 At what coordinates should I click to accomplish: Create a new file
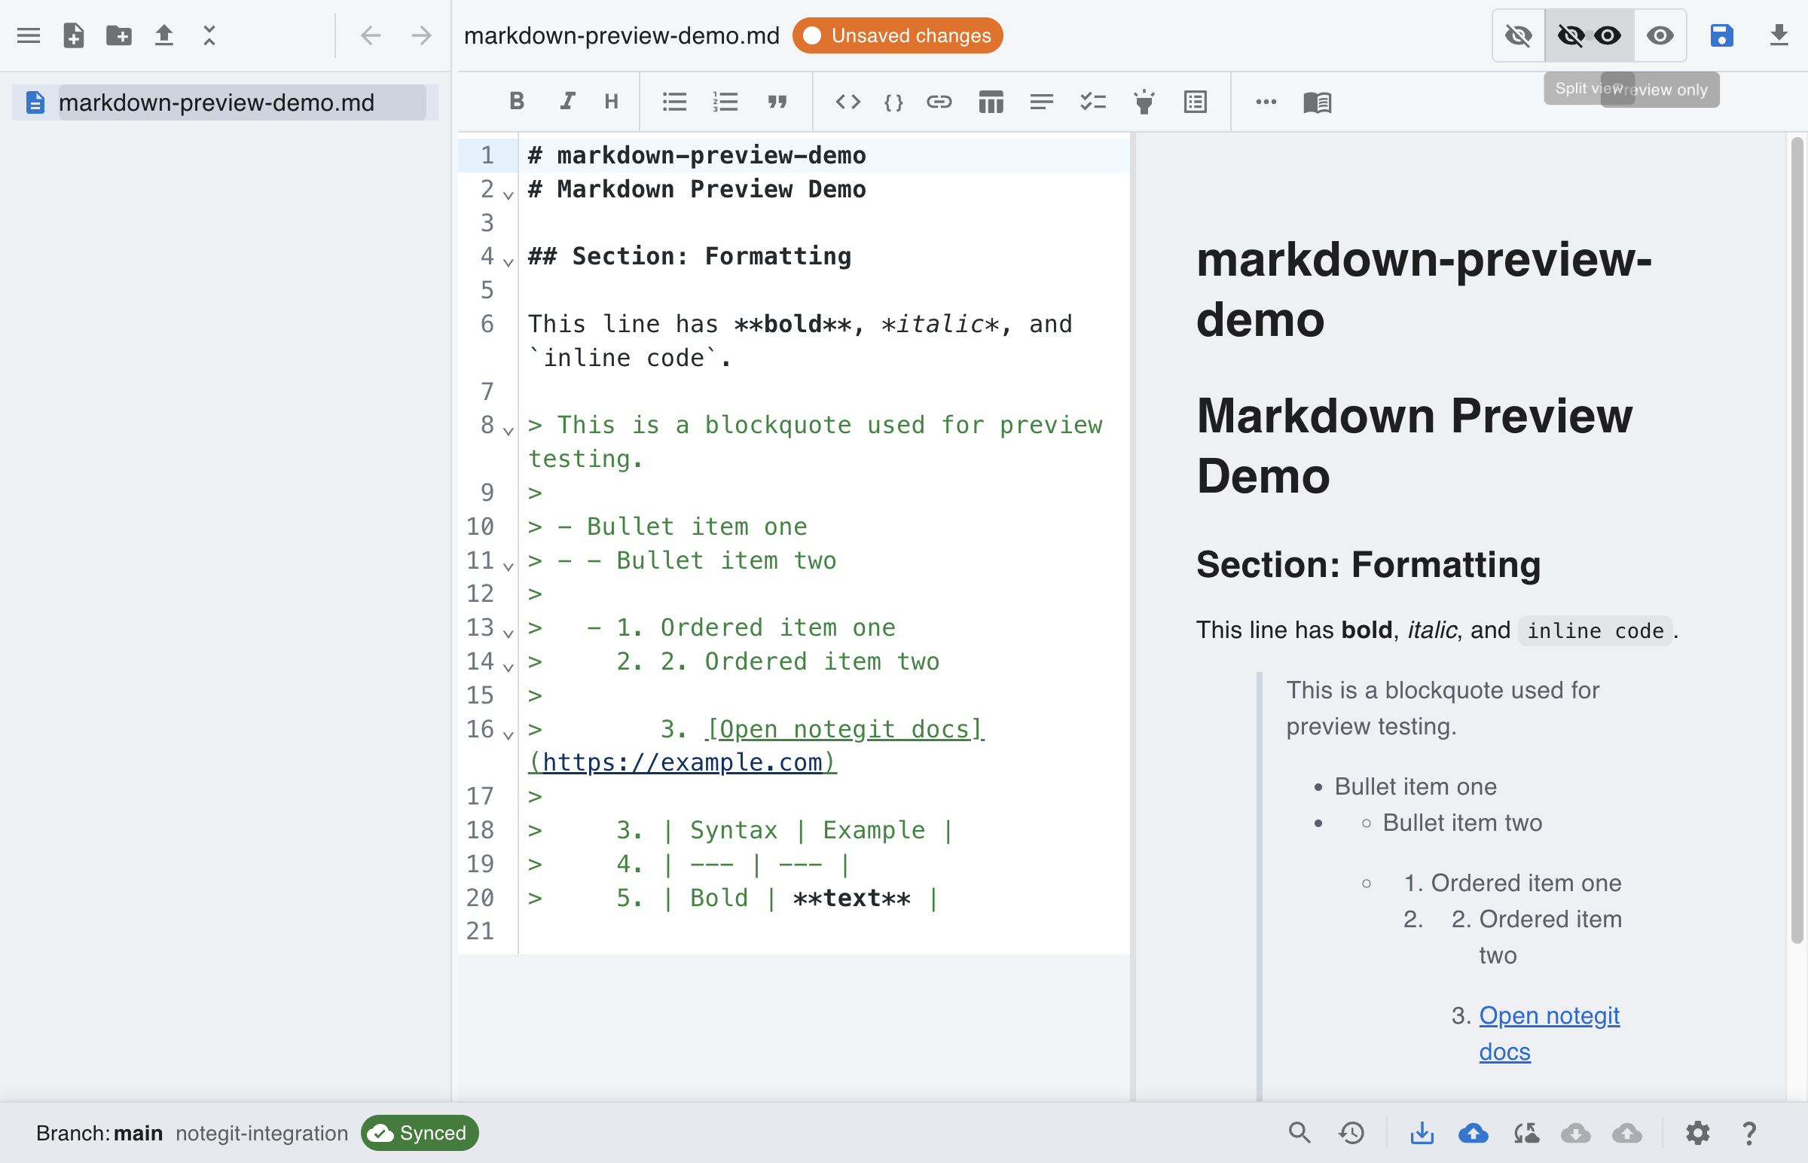click(x=73, y=35)
